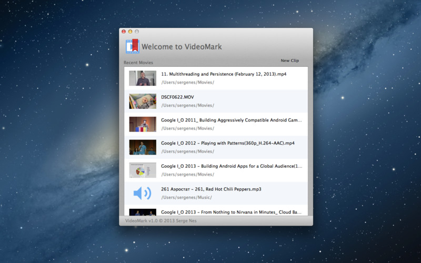
Task: Click the VideoMark bookmark logo icon
Action: click(x=133, y=46)
